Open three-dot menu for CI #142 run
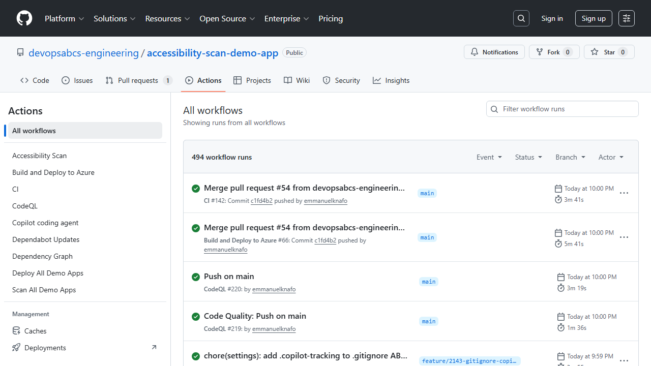Screen dimensions: 651x366 coord(624,193)
